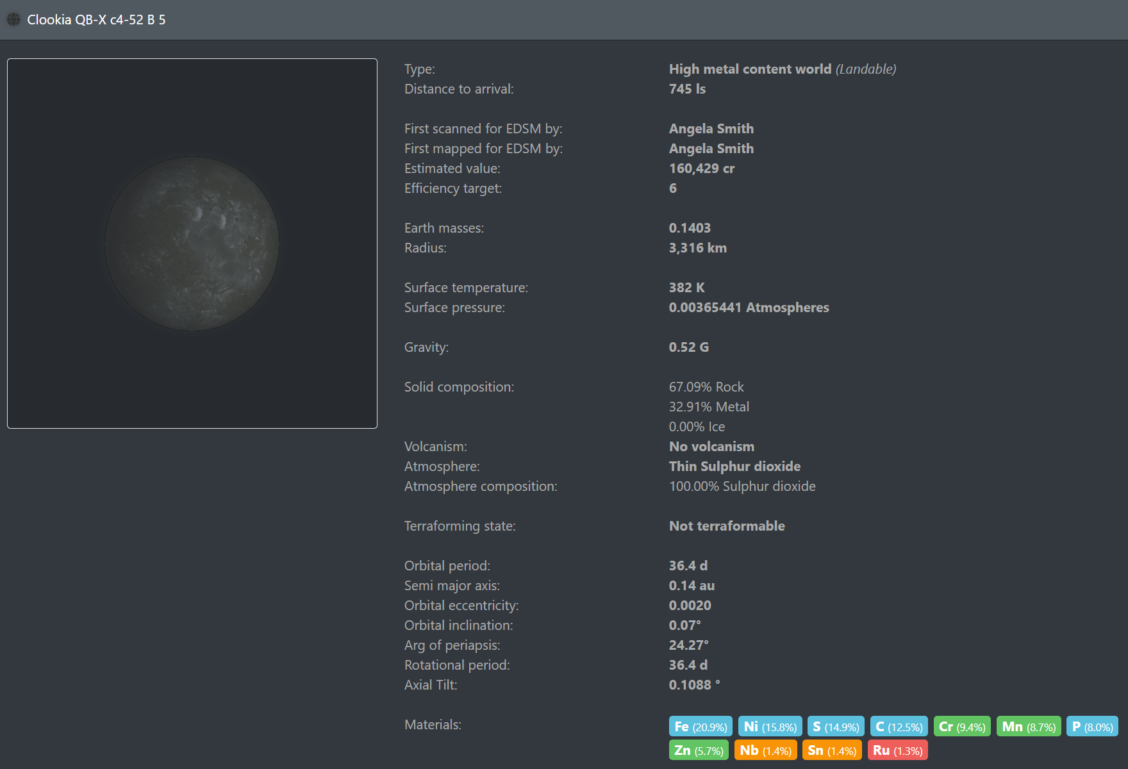Click the '745 ls' distance value

click(x=687, y=89)
